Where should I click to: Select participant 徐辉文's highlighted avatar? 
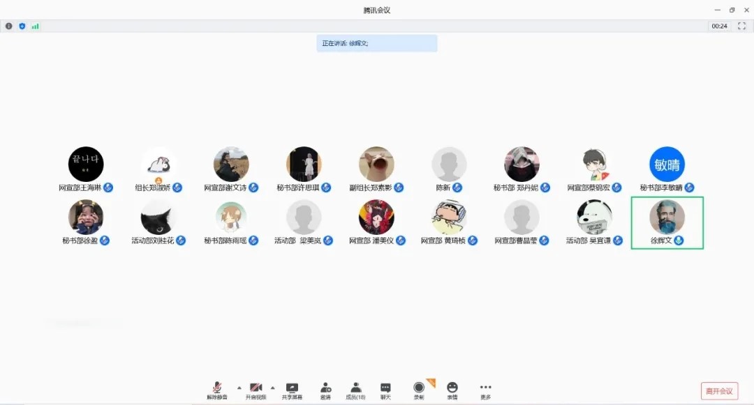coord(667,217)
